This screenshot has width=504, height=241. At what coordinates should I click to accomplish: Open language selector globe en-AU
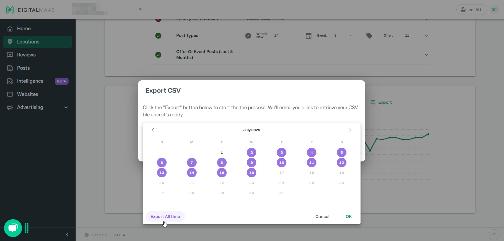(471, 10)
